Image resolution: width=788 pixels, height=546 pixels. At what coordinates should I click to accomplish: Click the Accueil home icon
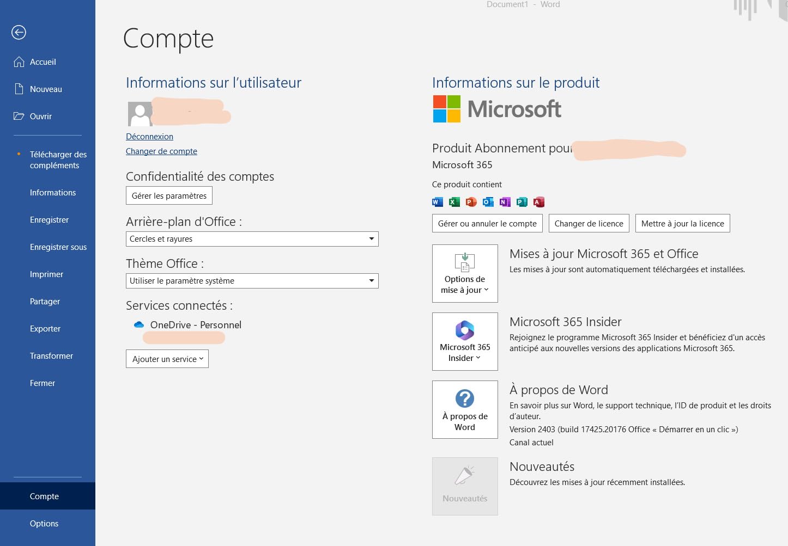[19, 62]
